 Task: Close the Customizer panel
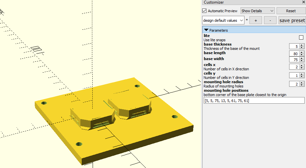click(x=303, y=2)
